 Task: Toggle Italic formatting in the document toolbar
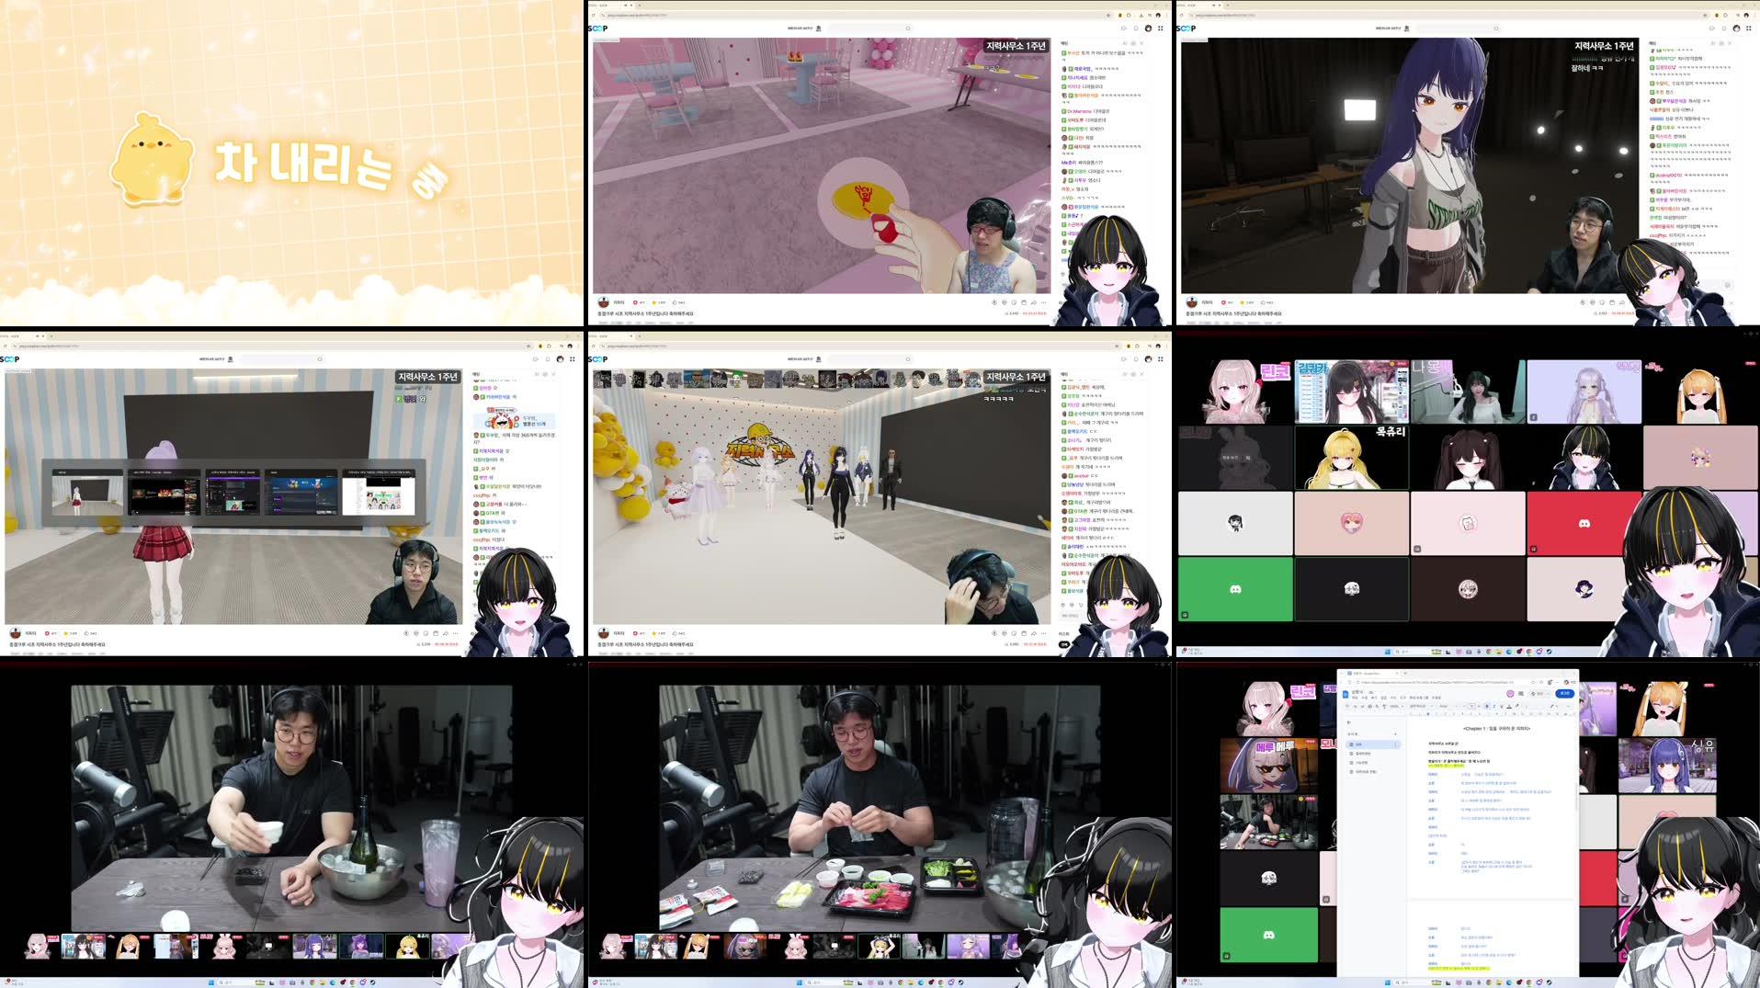[x=1494, y=706]
